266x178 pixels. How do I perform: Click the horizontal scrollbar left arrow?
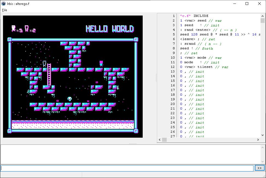[x=160, y=140]
